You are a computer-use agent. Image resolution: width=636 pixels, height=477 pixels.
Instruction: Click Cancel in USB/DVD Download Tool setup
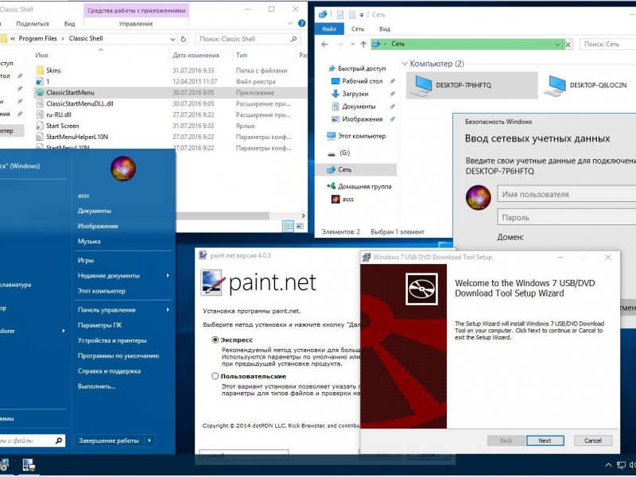592,440
